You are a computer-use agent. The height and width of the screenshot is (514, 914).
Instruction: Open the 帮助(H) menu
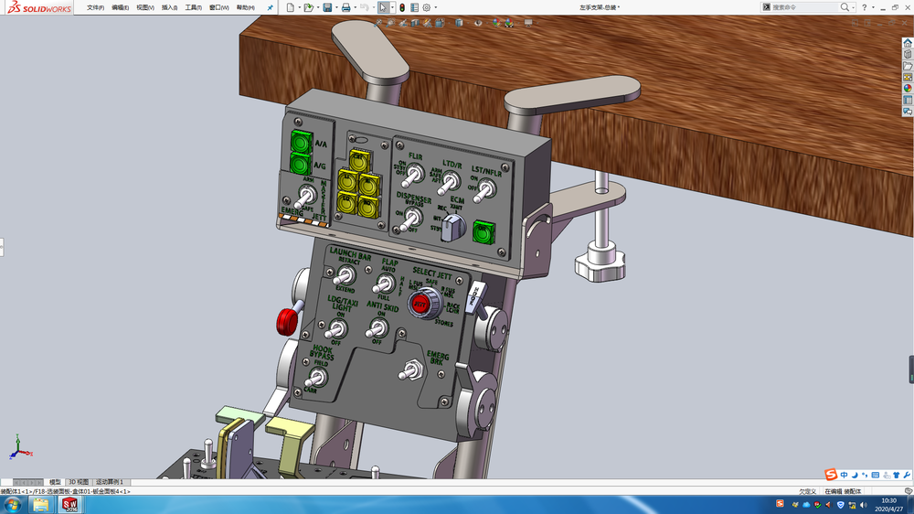click(x=245, y=7)
